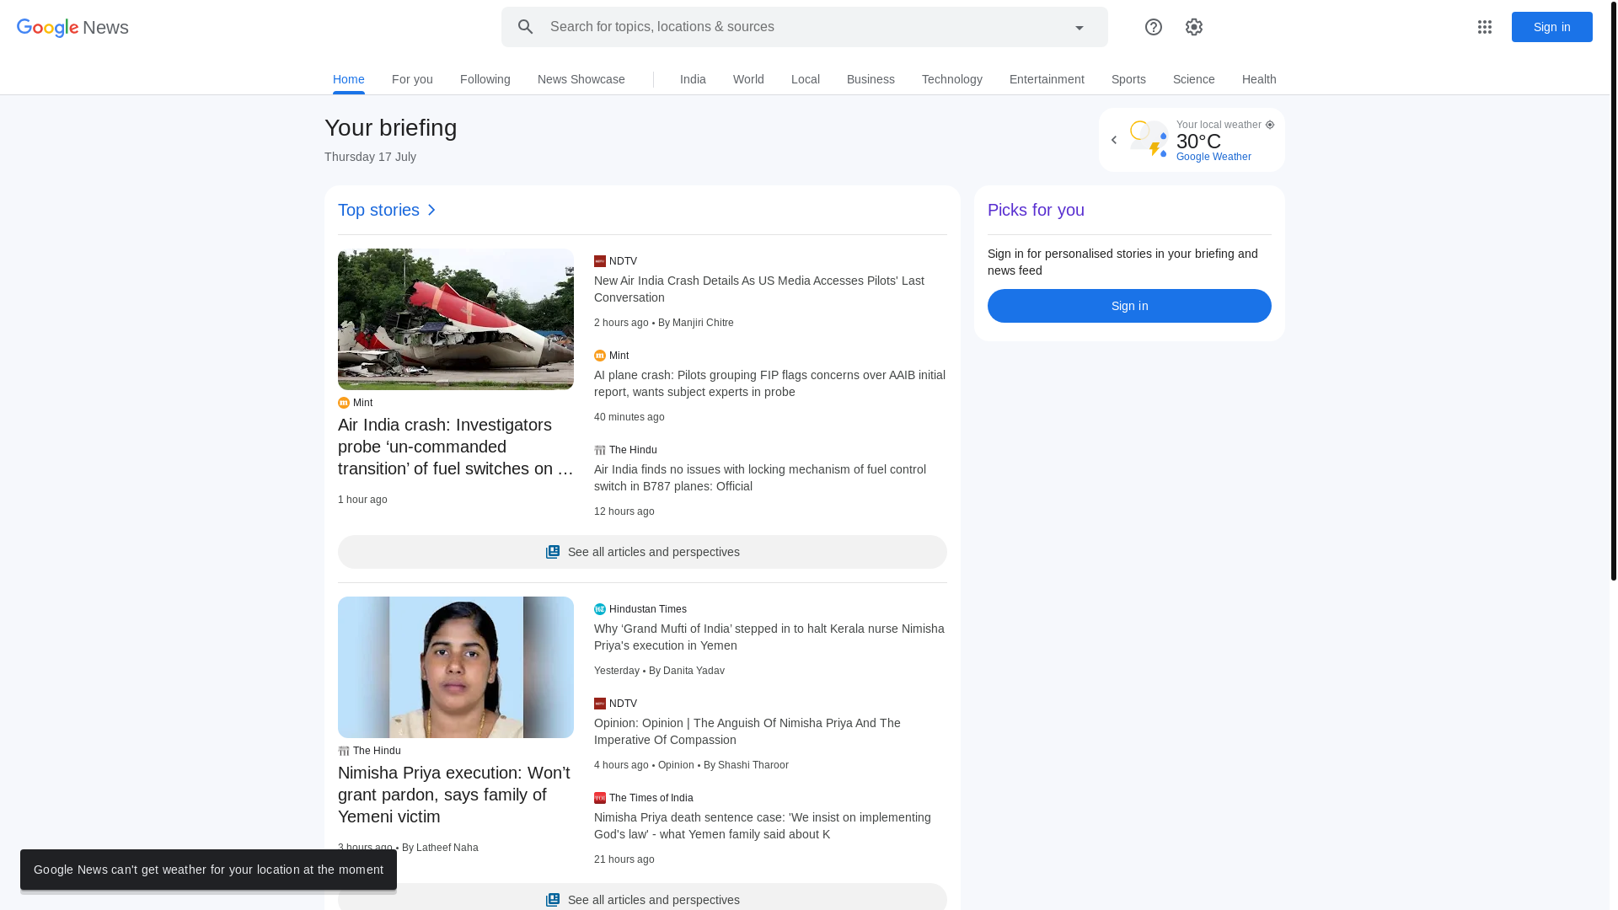Click the search magnifier icon
Screen dimensions: 1618x910
526,27
